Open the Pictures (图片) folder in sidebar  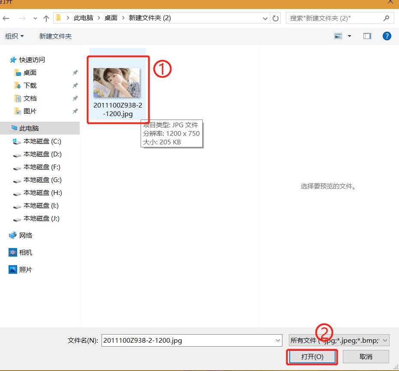tap(30, 111)
